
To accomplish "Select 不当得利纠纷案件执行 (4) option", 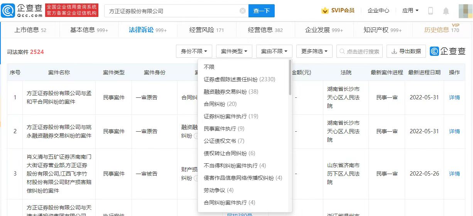I will 243,166.
